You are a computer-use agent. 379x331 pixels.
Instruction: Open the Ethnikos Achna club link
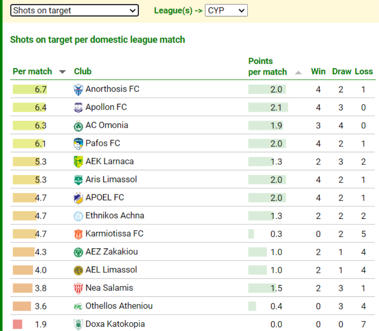pyautogui.click(x=115, y=215)
